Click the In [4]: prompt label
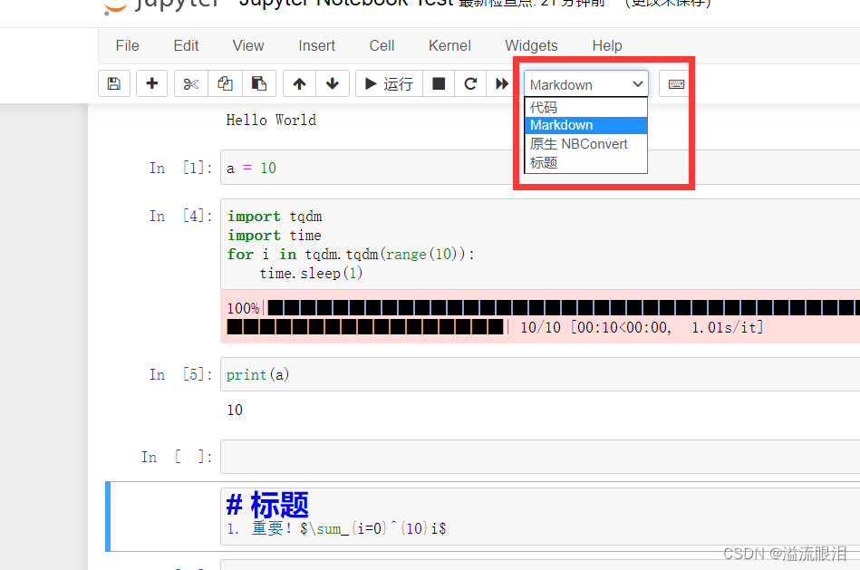This screenshot has height=570, width=860. point(180,216)
